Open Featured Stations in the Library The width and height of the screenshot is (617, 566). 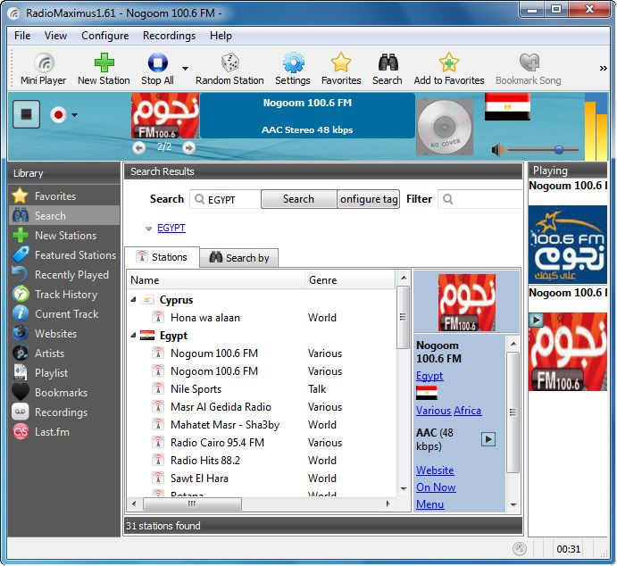coord(64,254)
